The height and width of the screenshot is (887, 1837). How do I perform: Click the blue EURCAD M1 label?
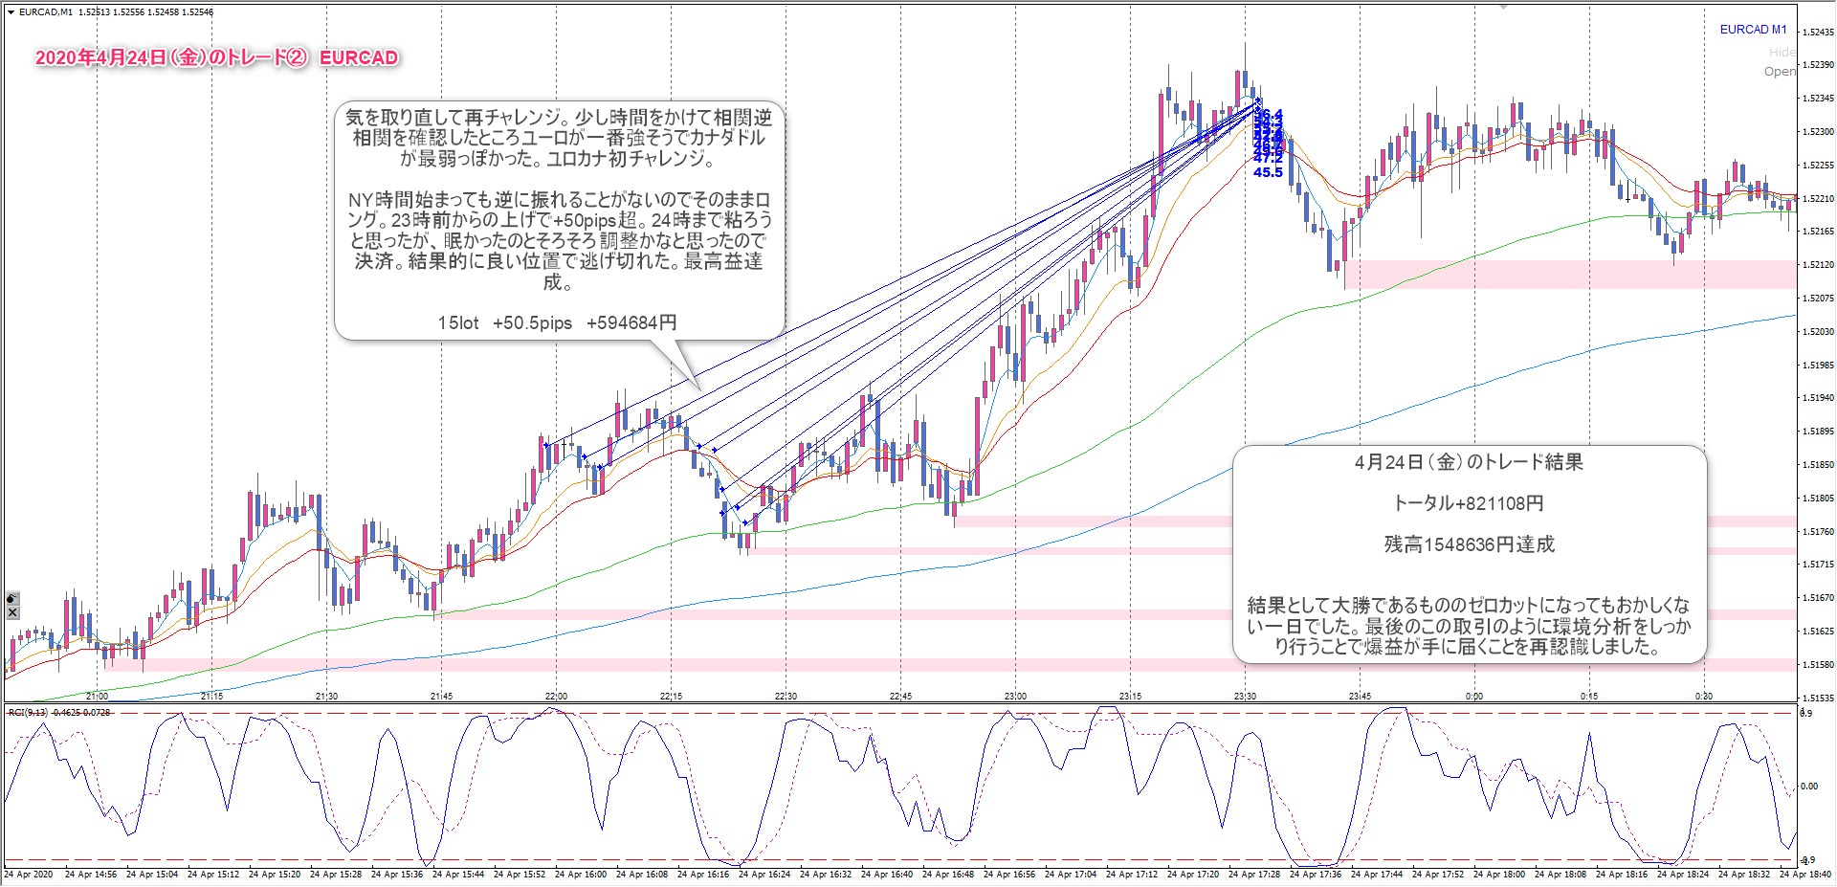click(x=1752, y=30)
